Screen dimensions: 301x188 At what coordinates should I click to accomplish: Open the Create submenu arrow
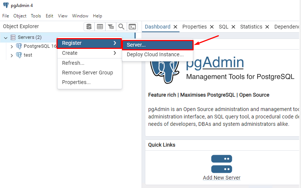coord(115,53)
